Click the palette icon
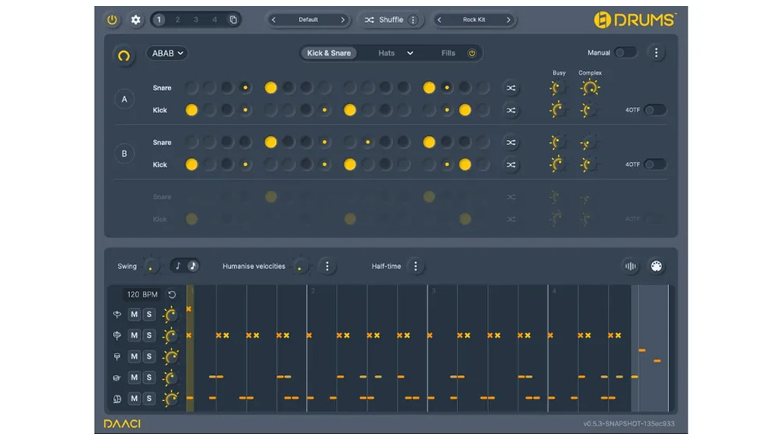Screen dimensions: 783x440 pos(656,267)
